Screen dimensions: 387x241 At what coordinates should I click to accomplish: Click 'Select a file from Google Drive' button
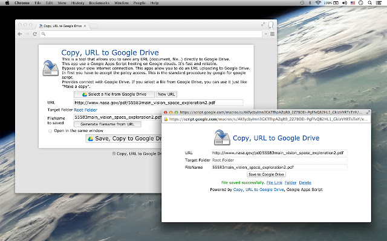pyautogui.click(x=114, y=94)
